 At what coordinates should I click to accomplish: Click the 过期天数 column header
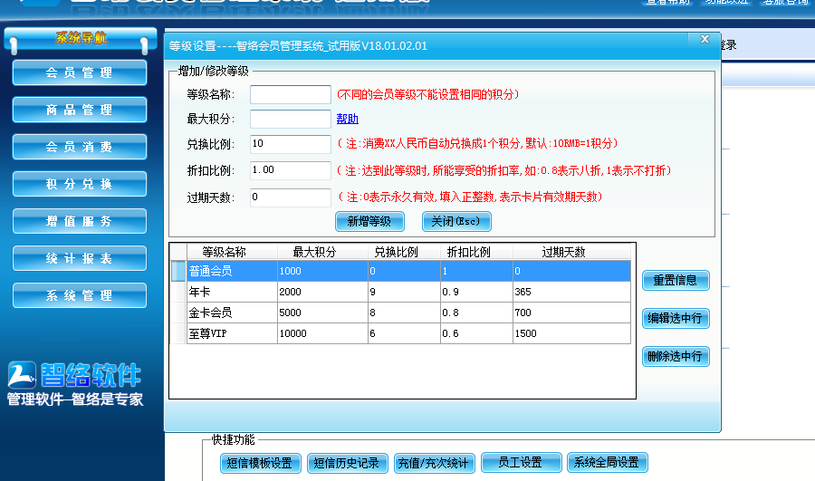[571, 252]
